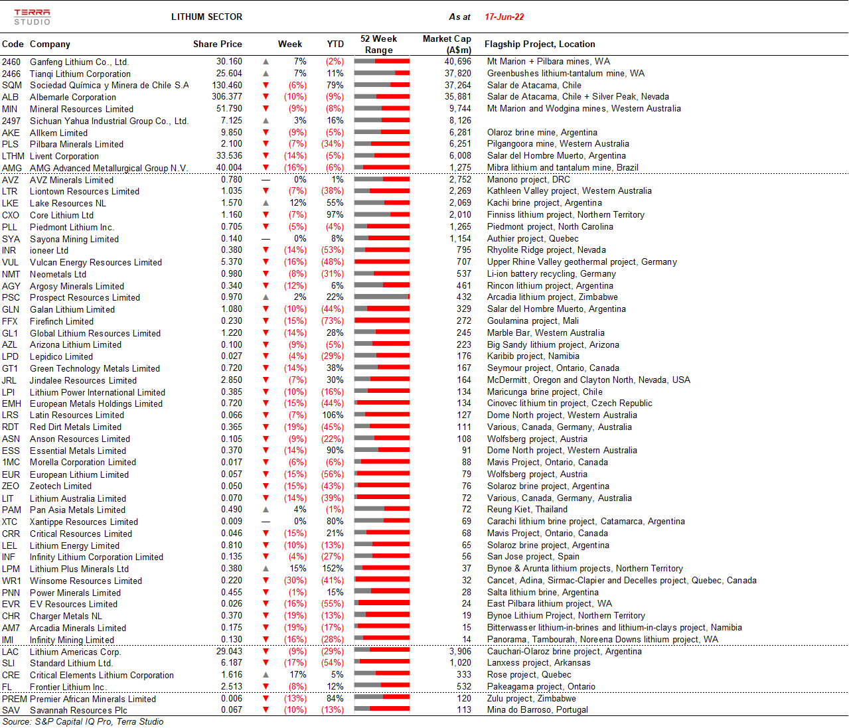849x728 pixels.
Task: Click YTD value (73%) for Firefinch
Action: (x=333, y=321)
